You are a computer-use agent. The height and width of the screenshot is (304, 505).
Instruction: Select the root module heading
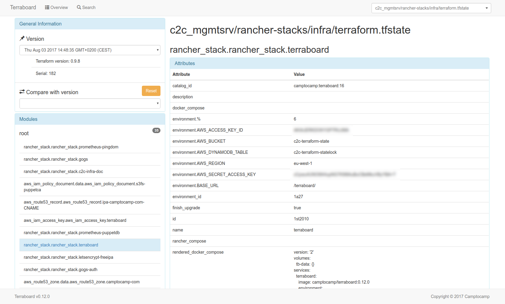(x=24, y=133)
